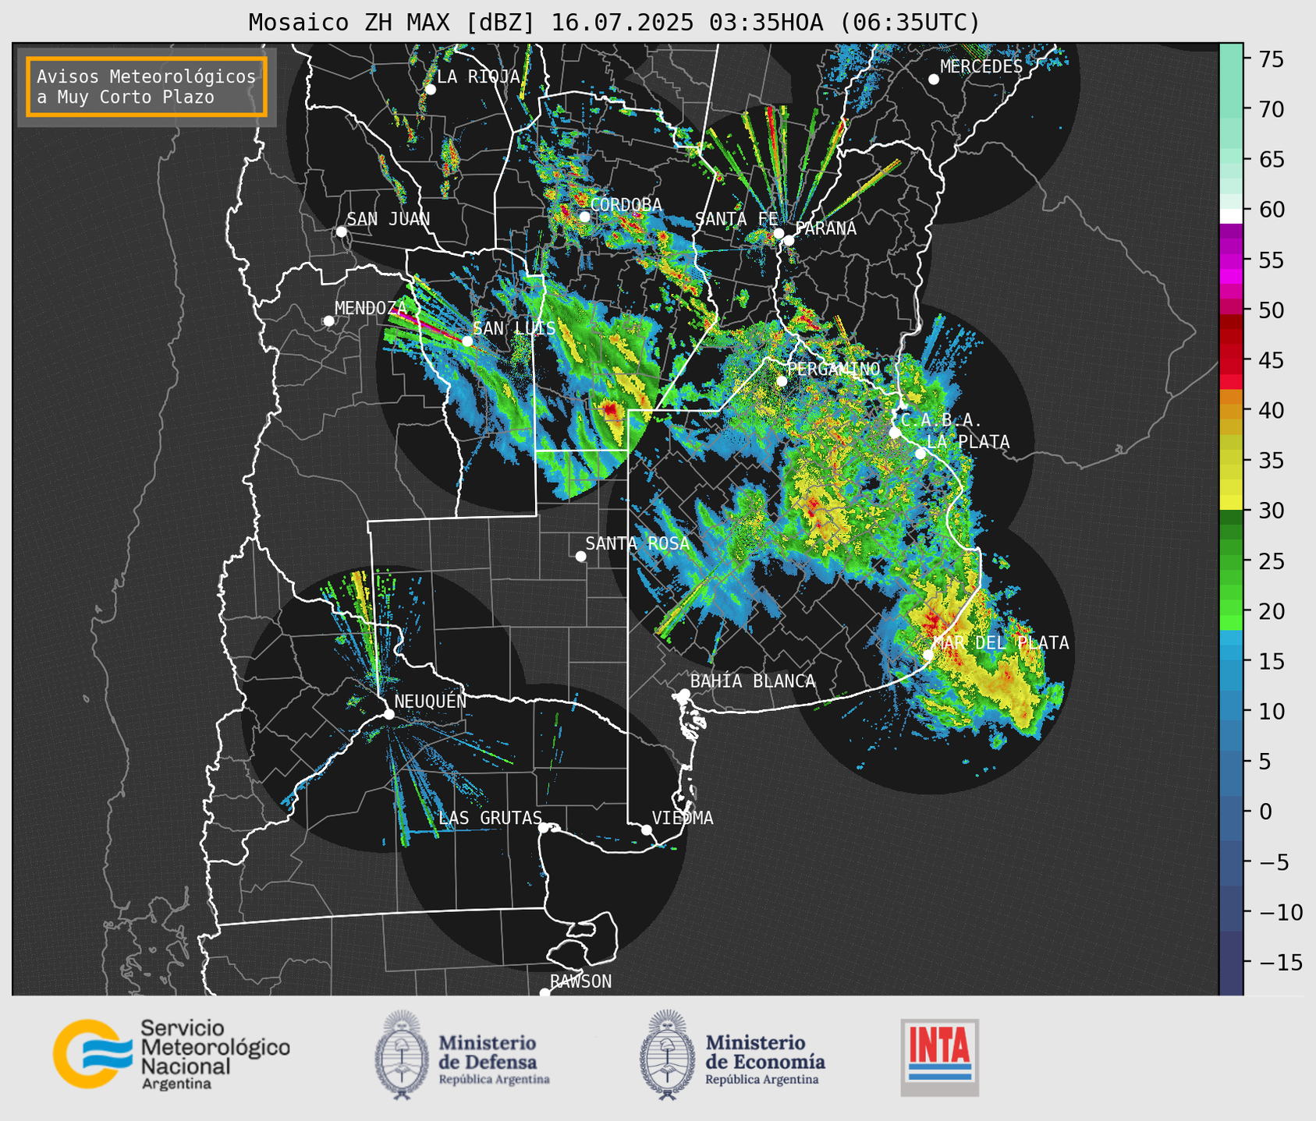Select the La Rioja city marker
Screen dimensions: 1316x1121
click(430, 90)
